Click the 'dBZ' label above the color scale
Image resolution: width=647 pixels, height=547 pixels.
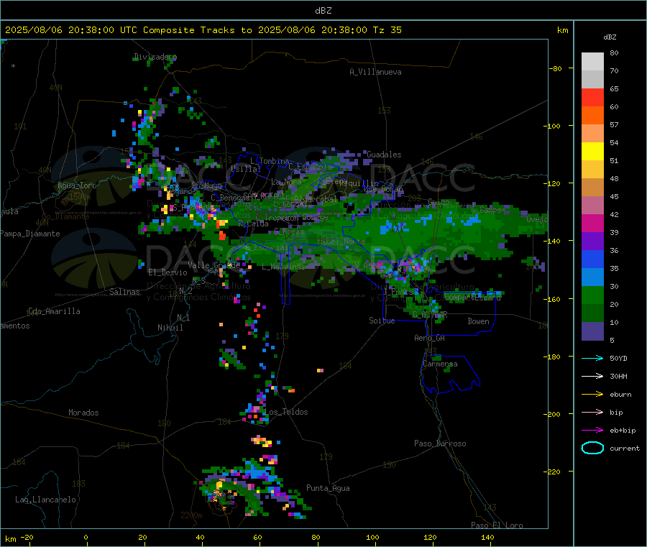coord(610,37)
